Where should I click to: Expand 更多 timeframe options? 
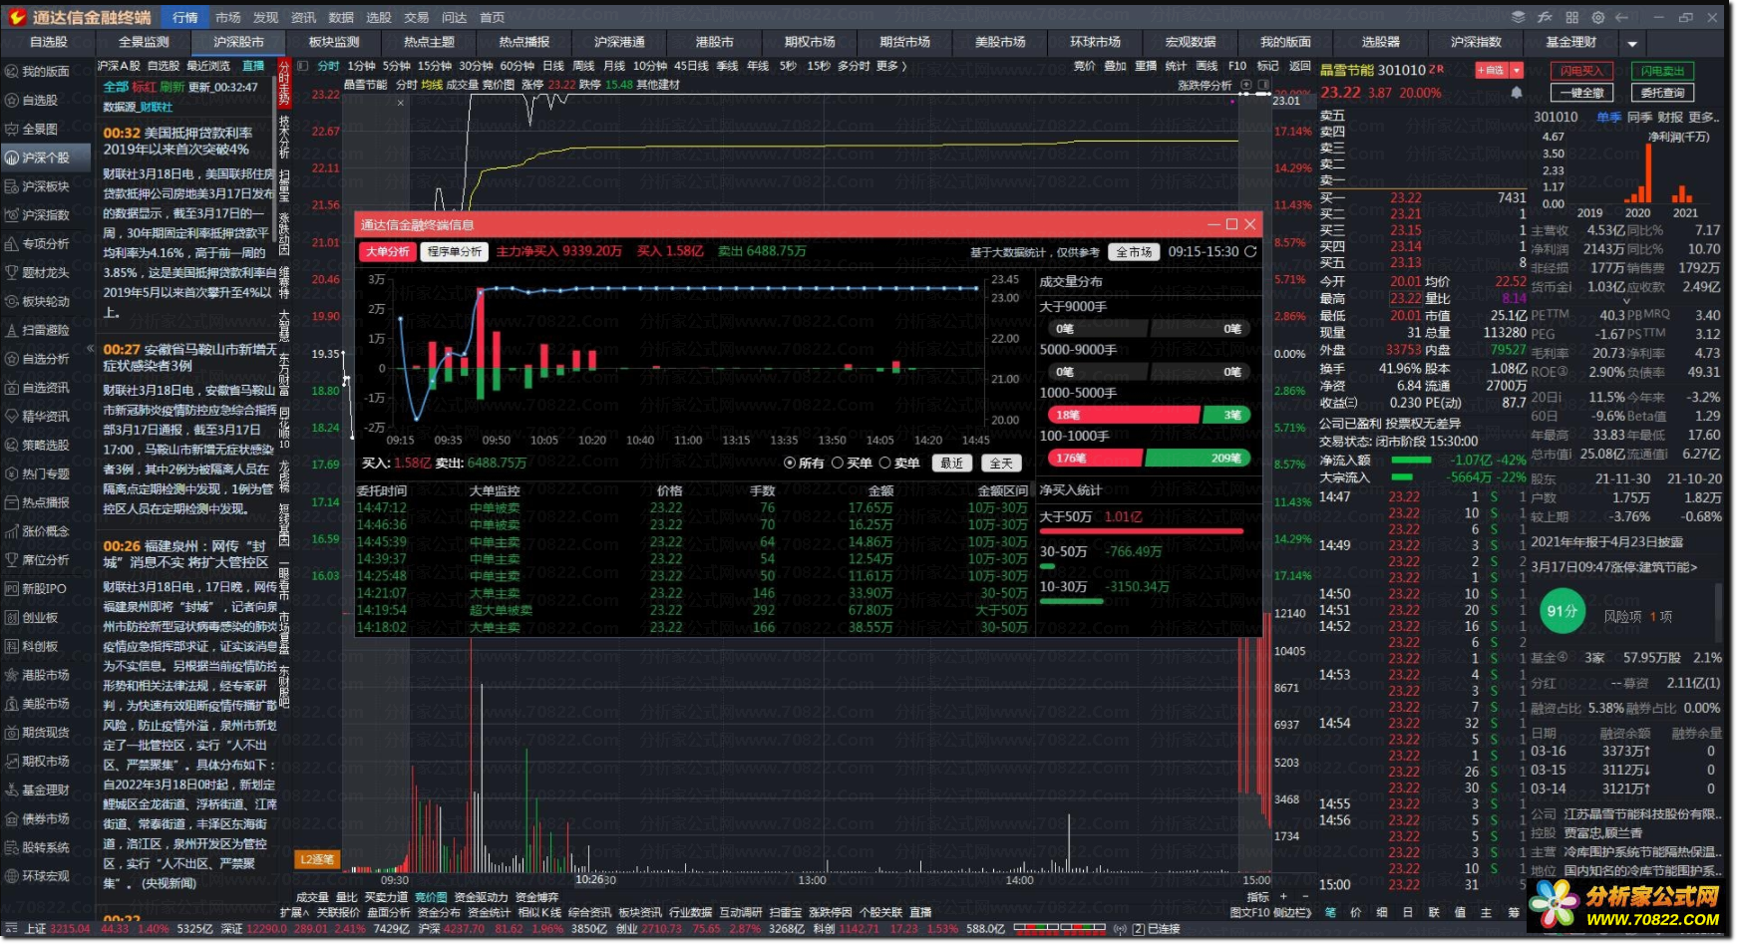point(891,66)
